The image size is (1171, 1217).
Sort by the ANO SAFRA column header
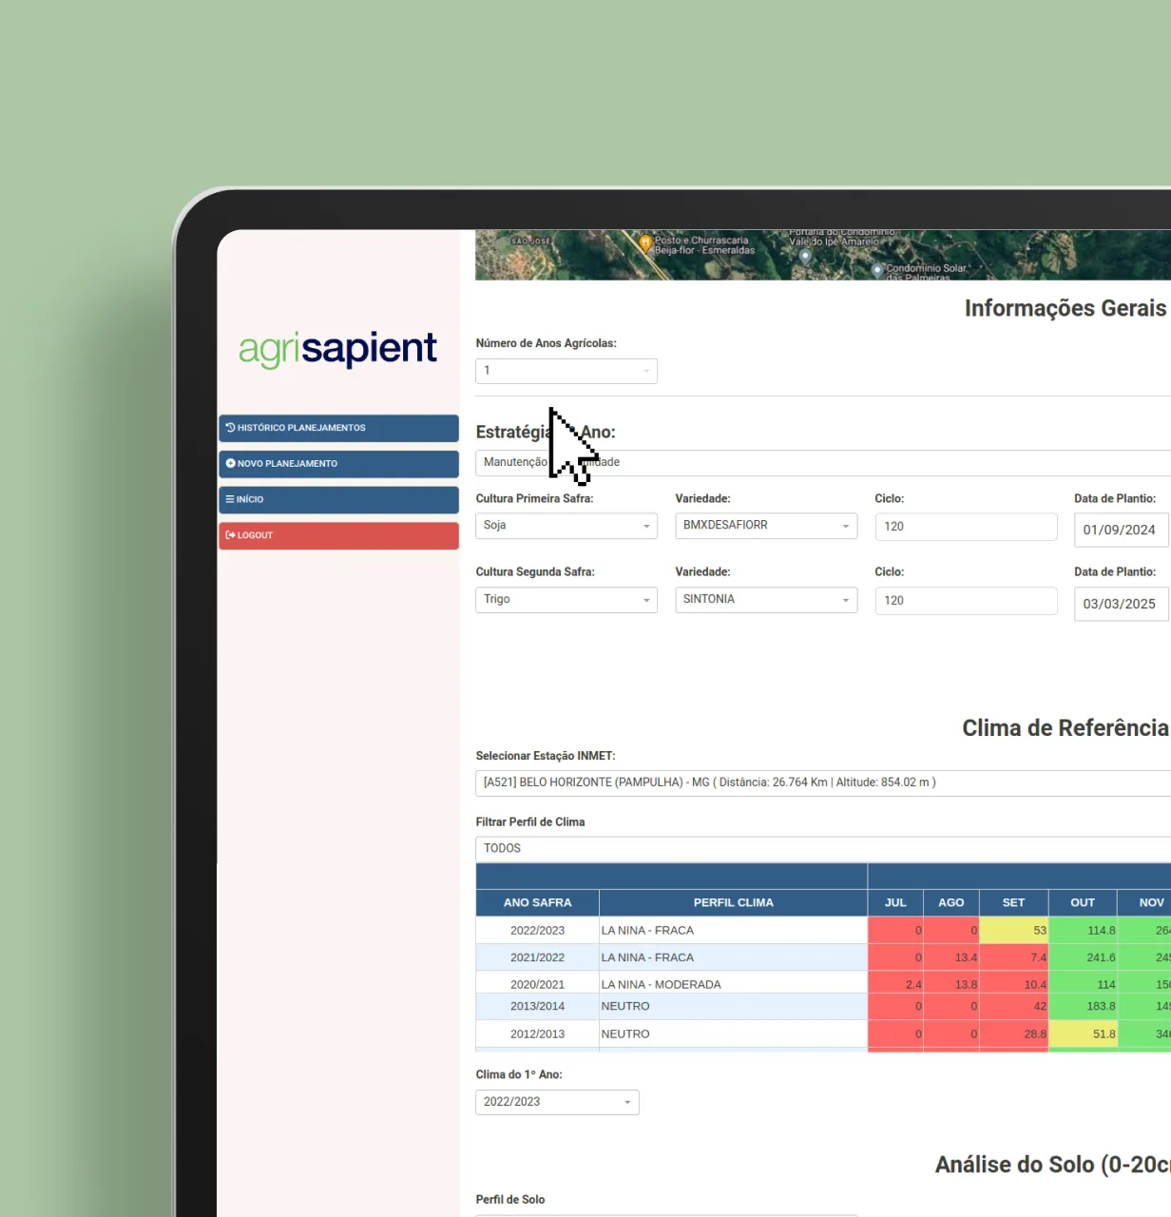click(537, 902)
